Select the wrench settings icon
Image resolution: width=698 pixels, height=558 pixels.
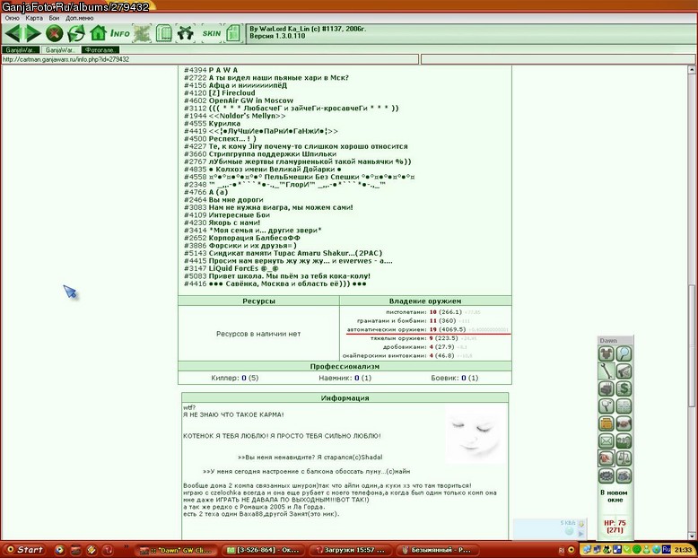(x=606, y=371)
